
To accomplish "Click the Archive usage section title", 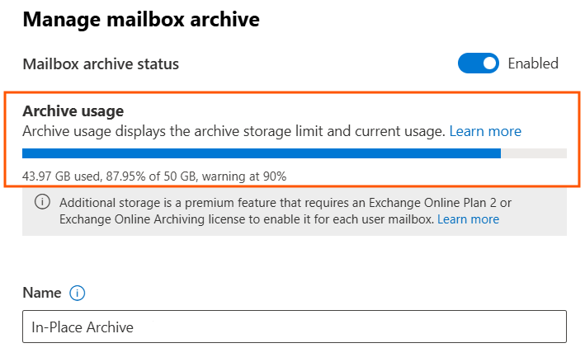I will click(x=73, y=111).
